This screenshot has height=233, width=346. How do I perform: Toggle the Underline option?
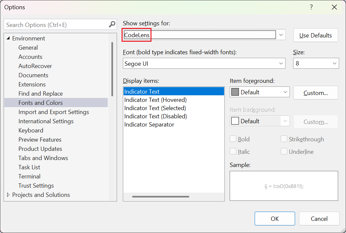(284, 151)
